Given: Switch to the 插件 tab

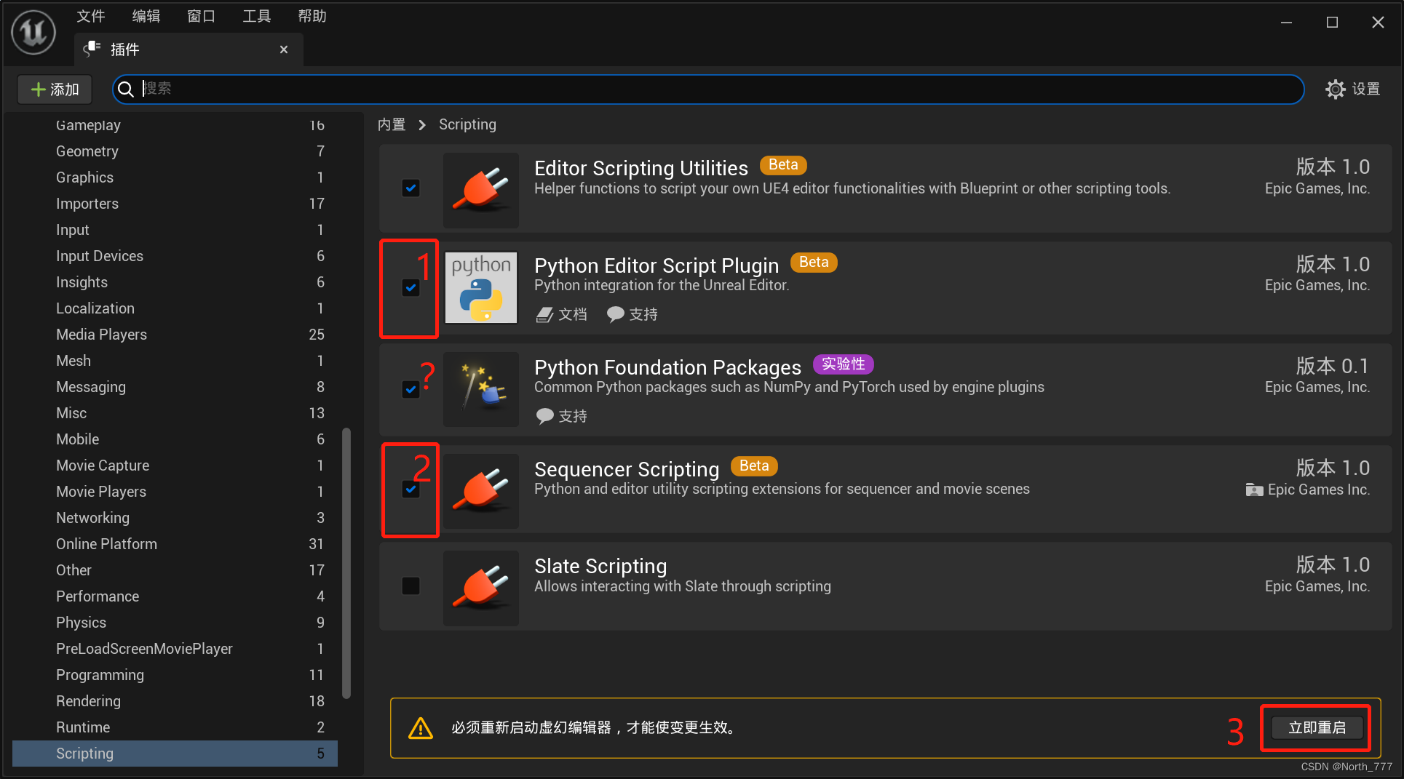Looking at the screenshot, I should 189,49.
